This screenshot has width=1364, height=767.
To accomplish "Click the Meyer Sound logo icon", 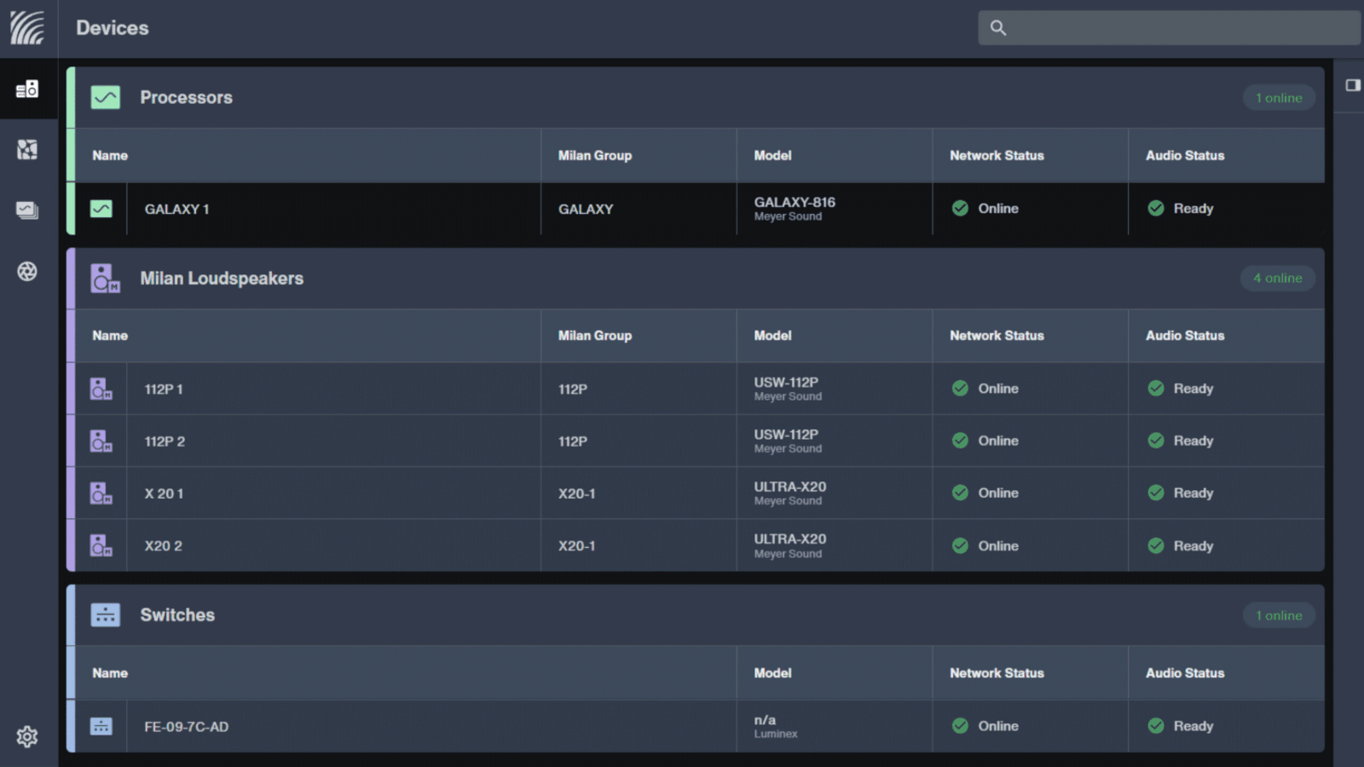I will click(27, 28).
